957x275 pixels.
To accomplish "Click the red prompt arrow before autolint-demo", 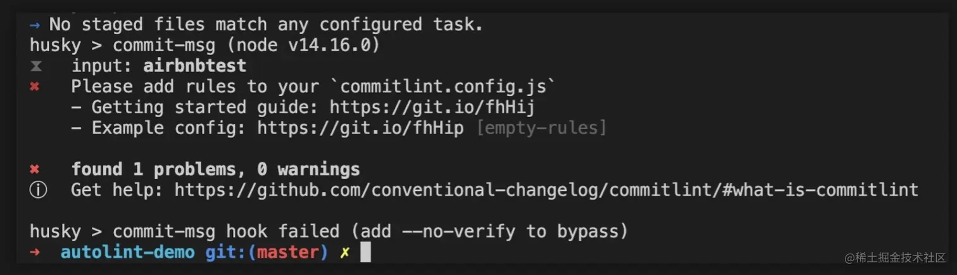I will click(x=35, y=252).
